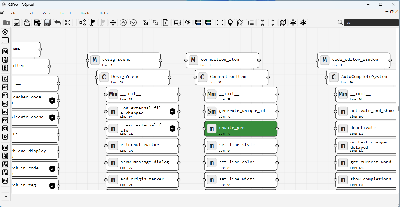The height and width of the screenshot is (207, 400).
Task: Click the running figure toolbar icon
Action: pyautogui.click(x=188, y=23)
